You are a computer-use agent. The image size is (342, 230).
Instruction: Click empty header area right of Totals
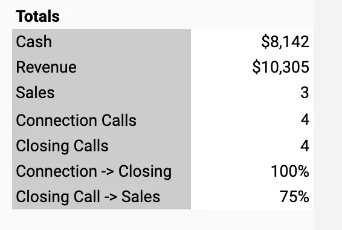[x=187, y=16]
